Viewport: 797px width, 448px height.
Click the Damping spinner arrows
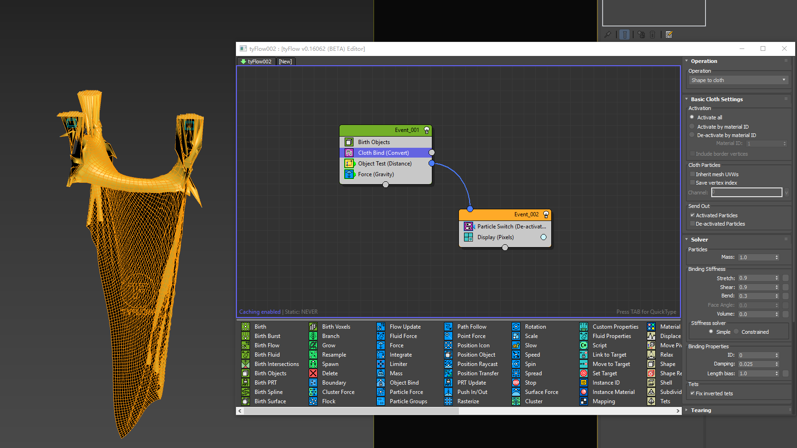(777, 364)
